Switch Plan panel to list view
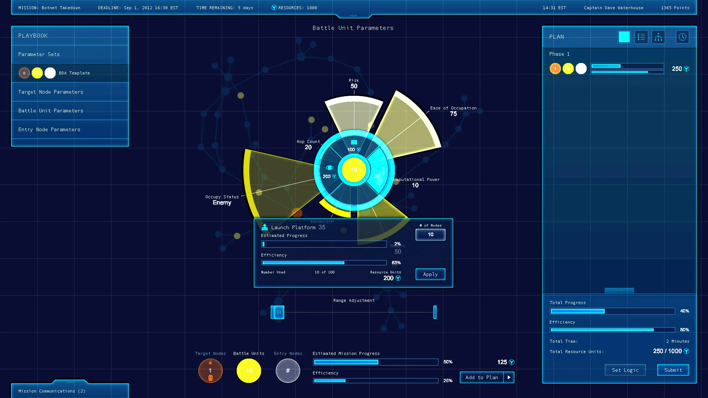 641,37
